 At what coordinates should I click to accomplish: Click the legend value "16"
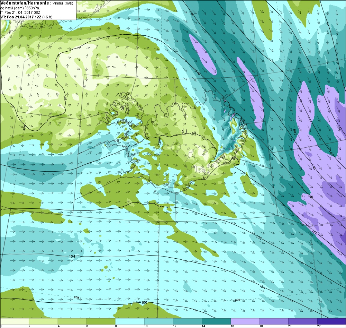[233, 326]
